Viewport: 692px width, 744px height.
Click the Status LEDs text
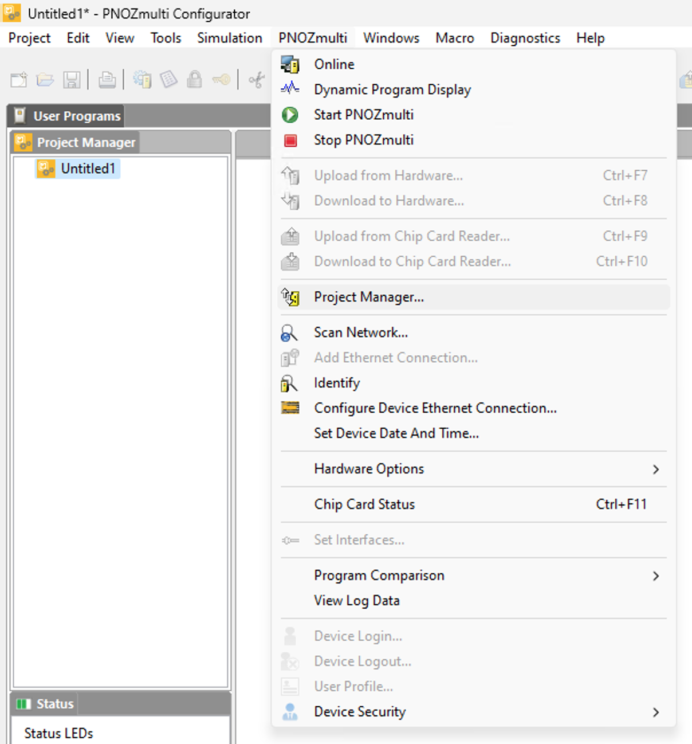[58, 733]
